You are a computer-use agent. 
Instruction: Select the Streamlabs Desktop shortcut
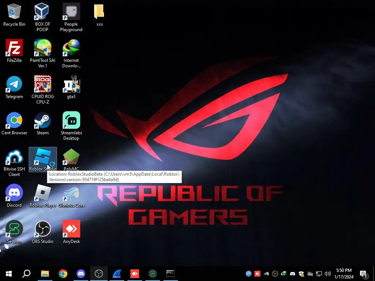click(x=71, y=126)
